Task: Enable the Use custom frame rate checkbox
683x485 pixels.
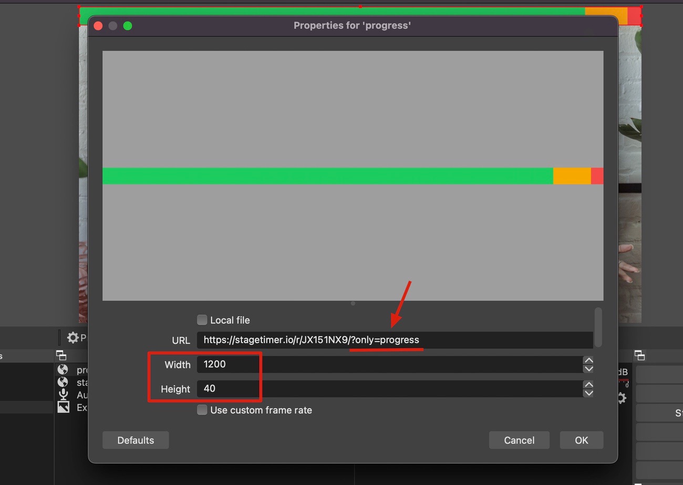Action: pos(202,410)
